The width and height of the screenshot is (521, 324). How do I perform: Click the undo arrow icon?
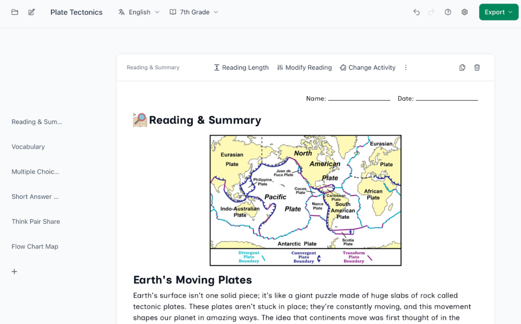coord(417,12)
